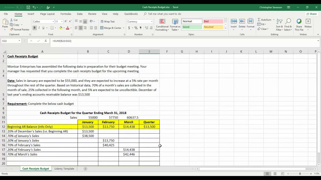The width and height of the screenshot is (321, 180).
Task: Switch to the Formulas ribbon tab
Action: pos(66,14)
